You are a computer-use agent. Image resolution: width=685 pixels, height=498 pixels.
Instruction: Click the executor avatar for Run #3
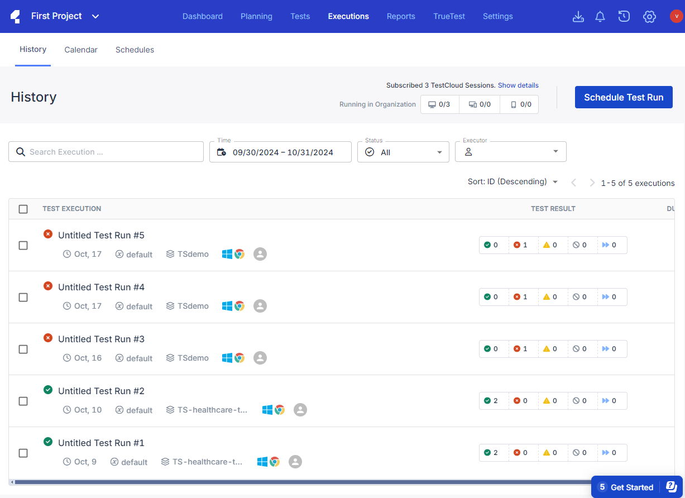[260, 358]
